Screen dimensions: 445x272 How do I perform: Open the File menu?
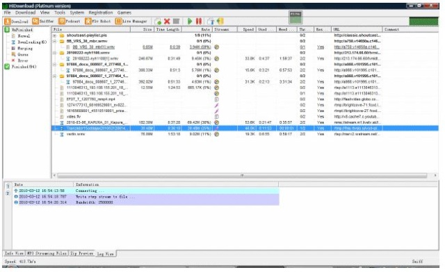8,13
